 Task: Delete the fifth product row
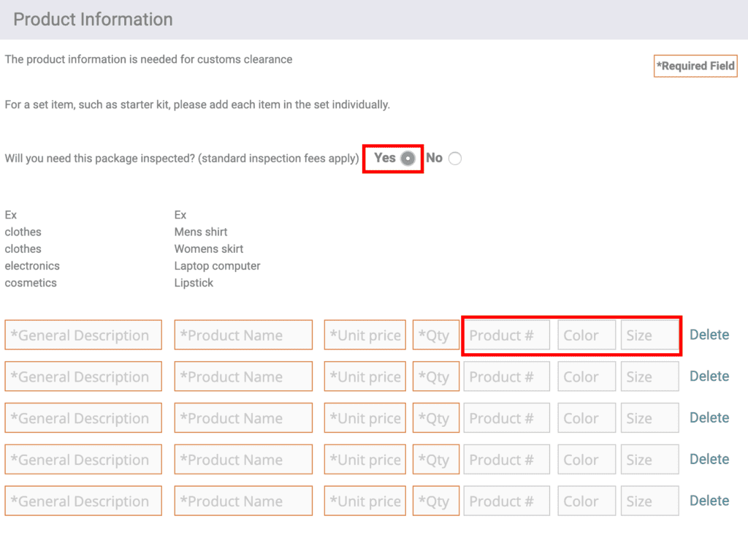pyautogui.click(x=709, y=501)
